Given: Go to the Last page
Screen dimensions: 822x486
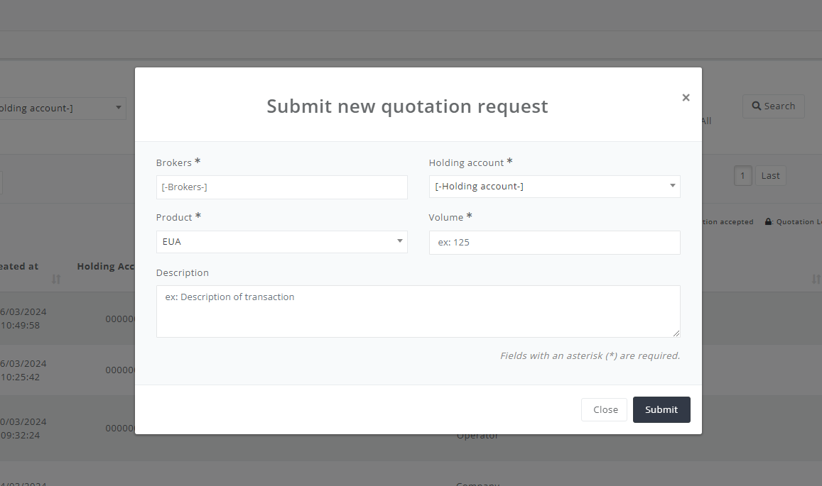Looking at the screenshot, I should pyautogui.click(x=770, y=175).
